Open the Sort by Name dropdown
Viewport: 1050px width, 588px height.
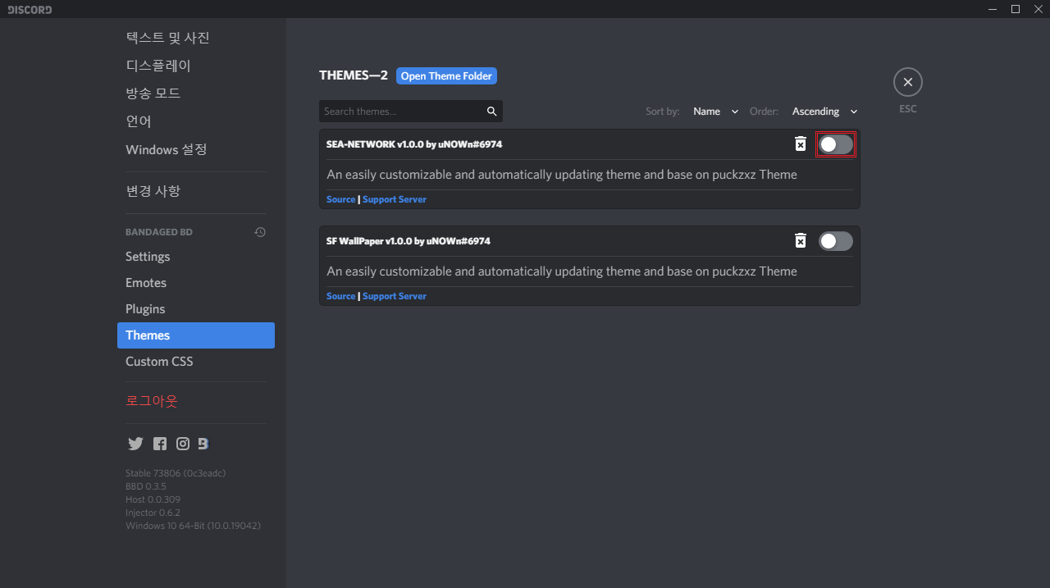coord(715,112)
